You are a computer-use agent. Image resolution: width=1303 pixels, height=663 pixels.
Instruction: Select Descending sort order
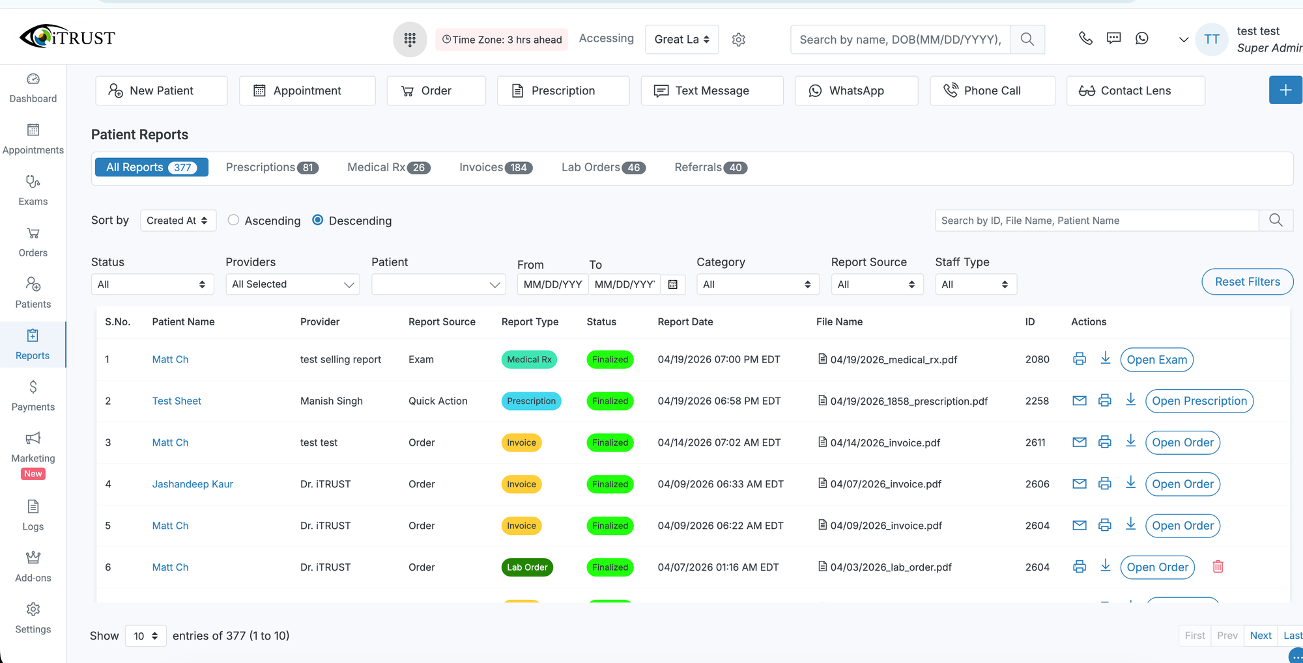coord(318,221)
